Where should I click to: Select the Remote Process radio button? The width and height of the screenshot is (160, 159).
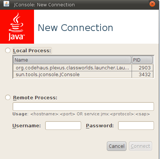8,97
